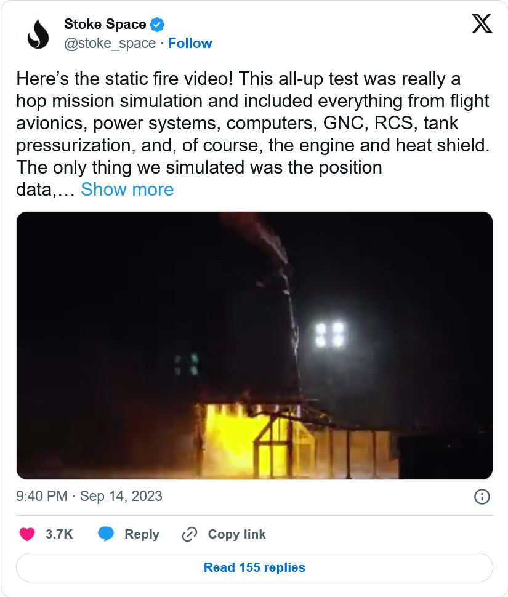Screen dimensions: 508x597
Task: Click the Copy link text label
Action: point(236,534)
